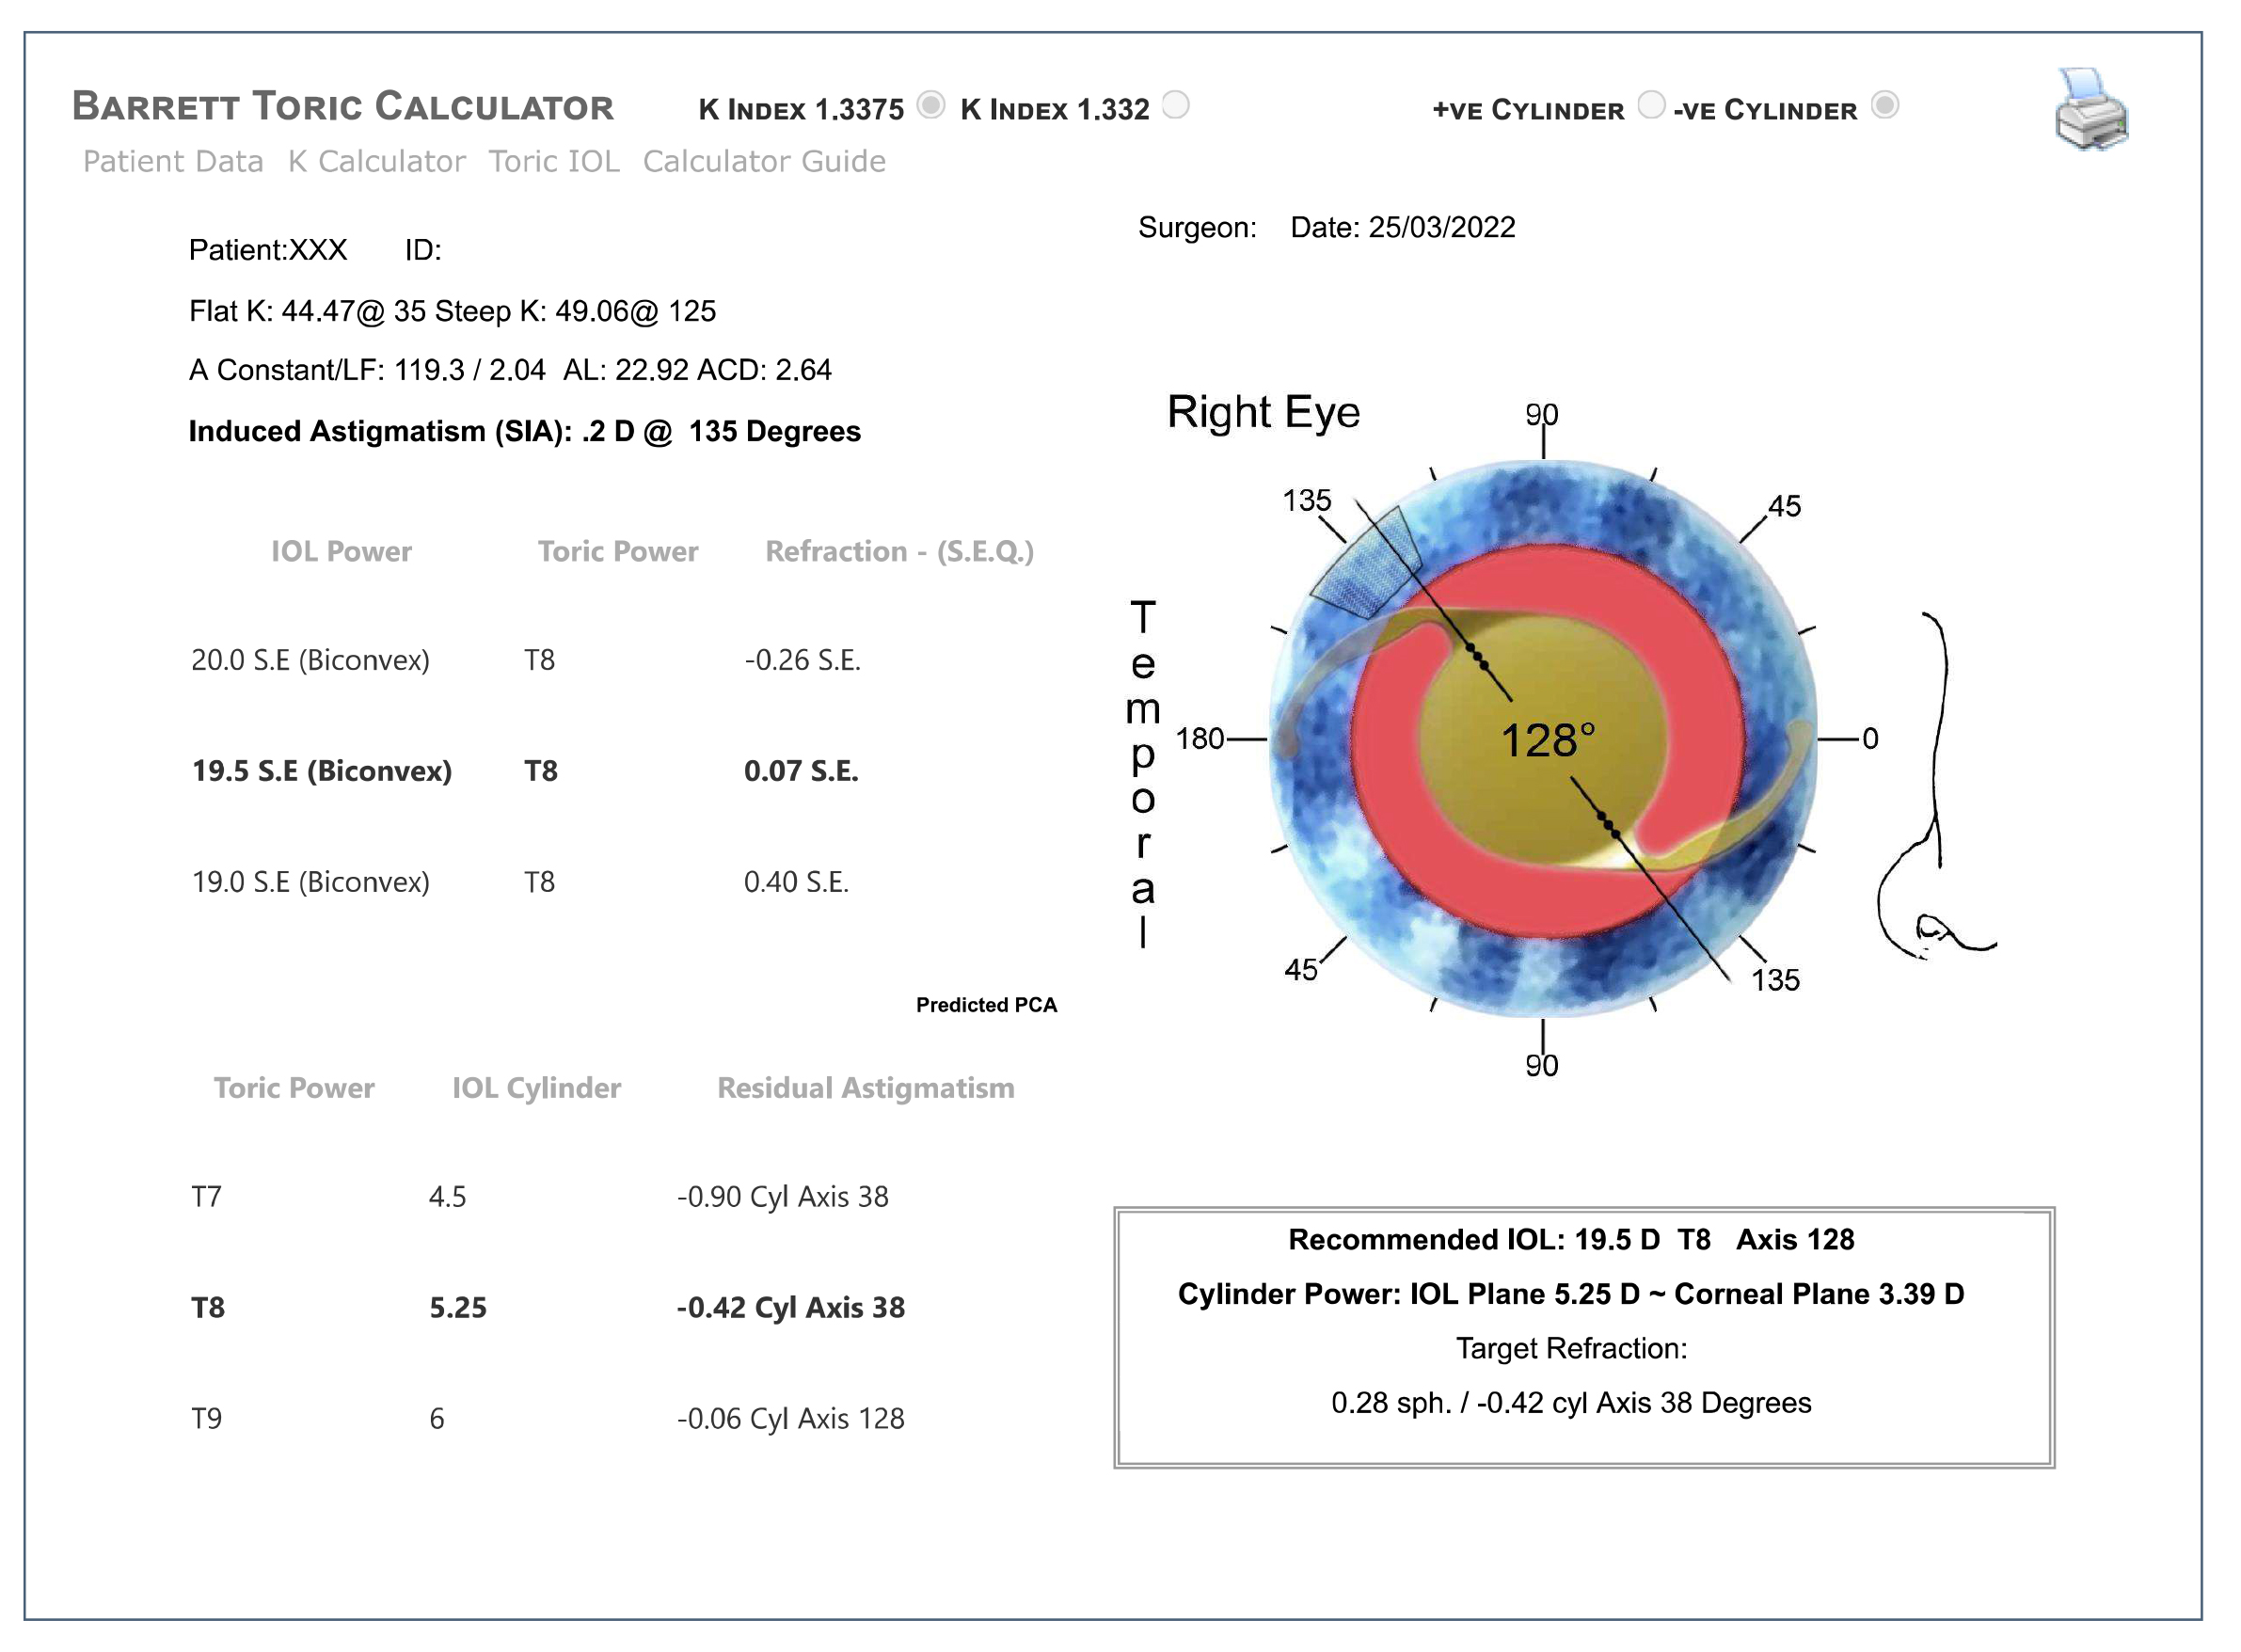Click the Predicted PCA label
Screen dimensions: 2241x1652
(x=986, y=1004)
